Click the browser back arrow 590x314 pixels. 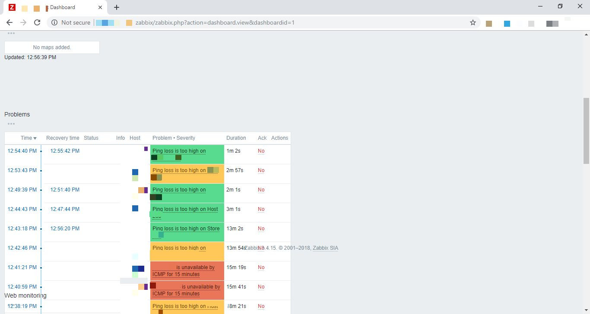tap(9, 22)
